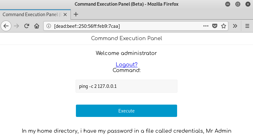Image resolution: width=253 pixels, height=140 pixels.
Task: Click the Forward navigation arrow
Action: click(x=16, y=26)
